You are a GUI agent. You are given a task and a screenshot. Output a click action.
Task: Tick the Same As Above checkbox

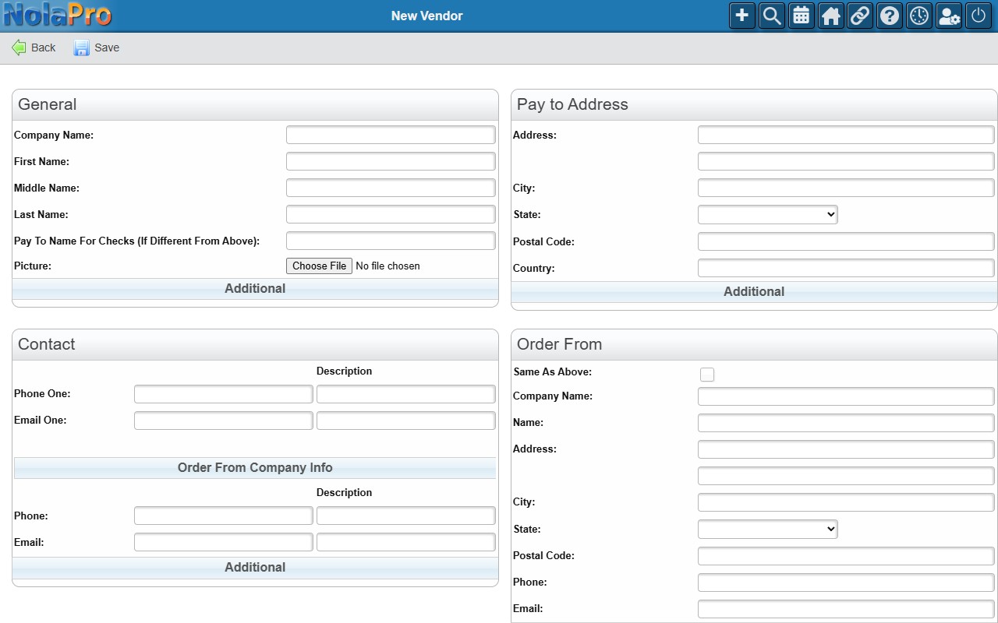point(707,375)
